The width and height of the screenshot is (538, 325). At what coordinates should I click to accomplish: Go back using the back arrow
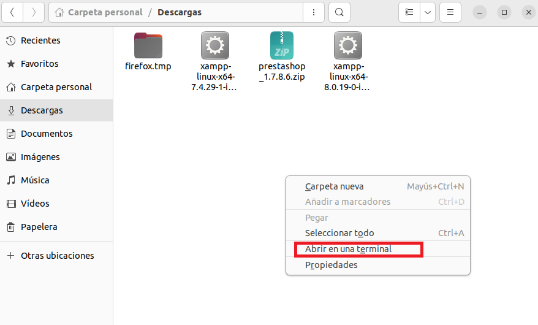point(12,12)
